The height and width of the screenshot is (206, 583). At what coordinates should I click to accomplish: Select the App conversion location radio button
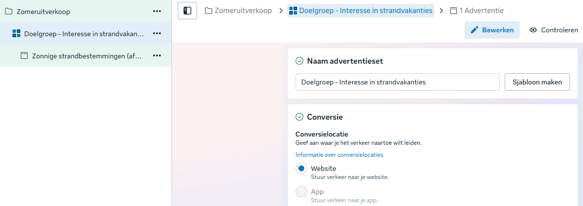click(x=301, y=192)
